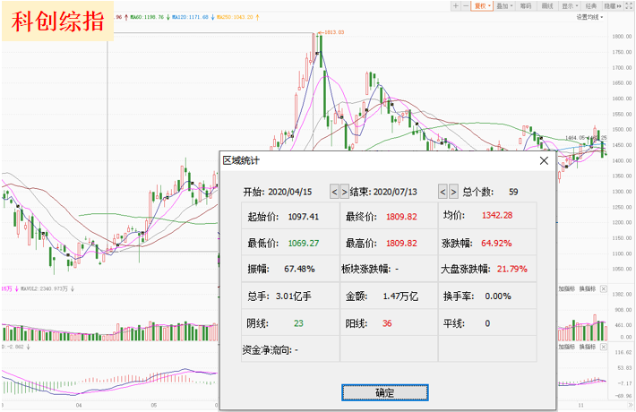This screenshot has height=412, width=636.
Task: Select end date 2020/07/13 text
Action: [x=395, y=192]
